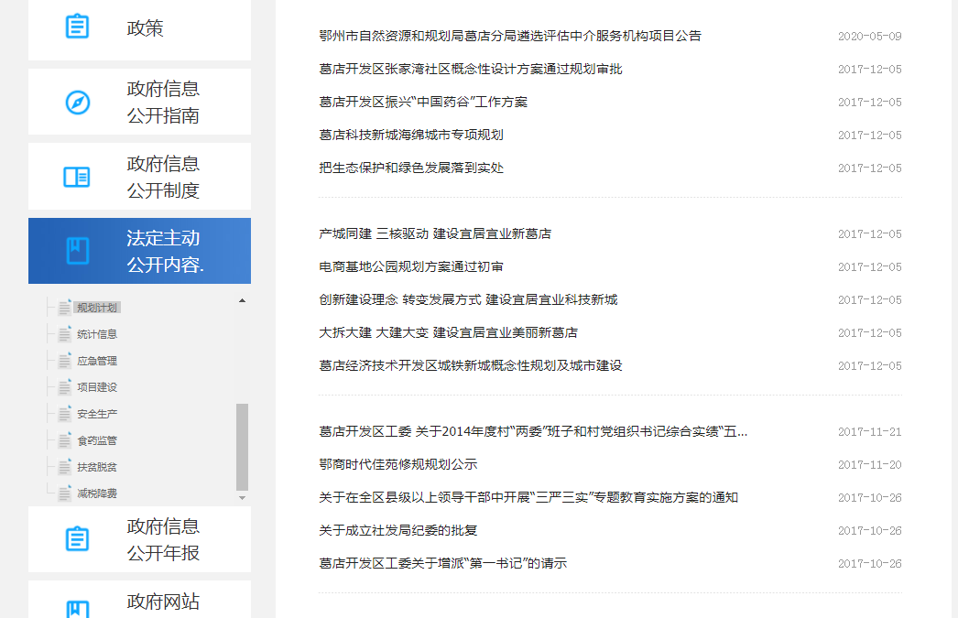
Task: Click the bookmark icon beside 政府网站
Action: (78, 610)
